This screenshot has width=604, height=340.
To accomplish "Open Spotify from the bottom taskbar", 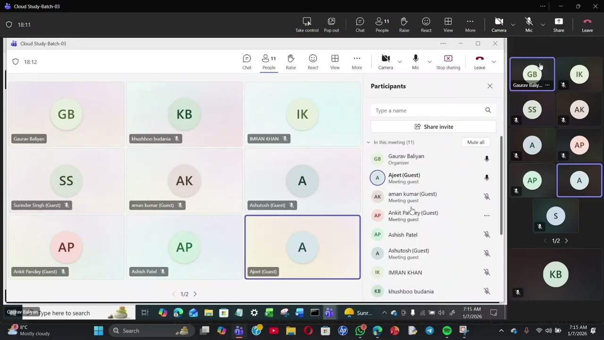I will coord(447,331).
